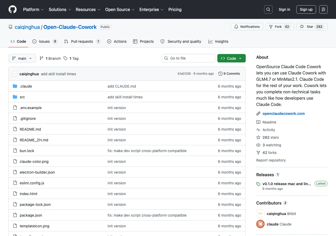Image resolution: width=336 pixels, height=236 pixels.
Task: Go to the GitHub homepage logo
Action: 13,9
